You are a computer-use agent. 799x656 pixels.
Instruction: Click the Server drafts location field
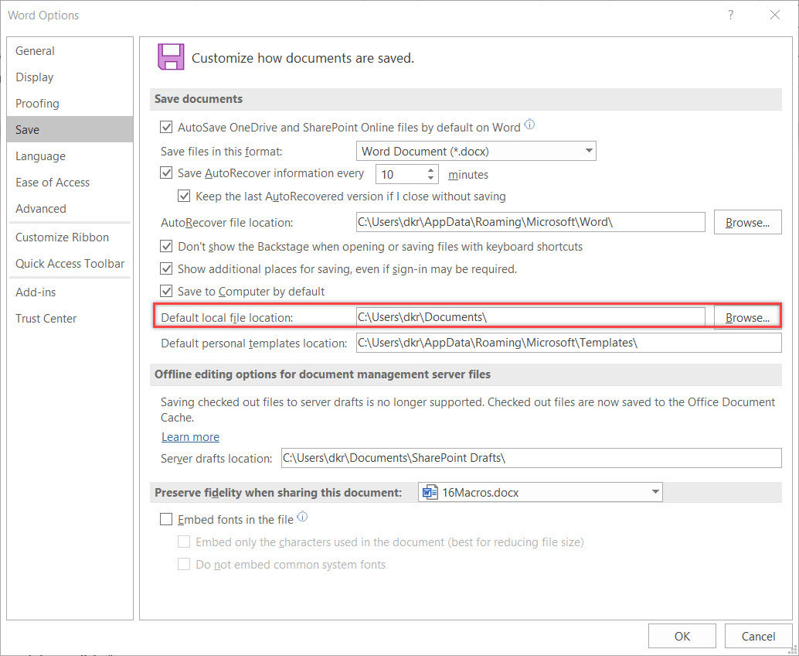[532, 458]
